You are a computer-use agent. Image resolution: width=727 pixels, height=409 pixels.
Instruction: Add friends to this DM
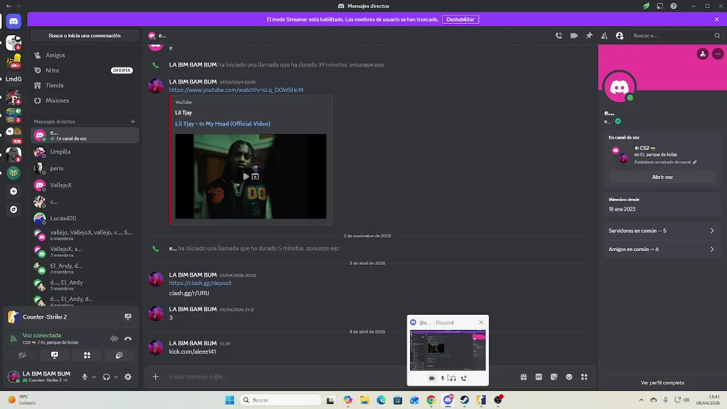coord(604,35)
